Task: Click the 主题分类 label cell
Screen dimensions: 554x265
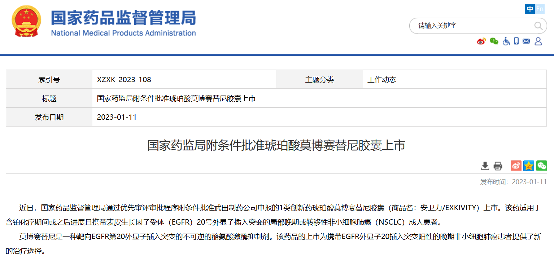Action: (319, 80)
